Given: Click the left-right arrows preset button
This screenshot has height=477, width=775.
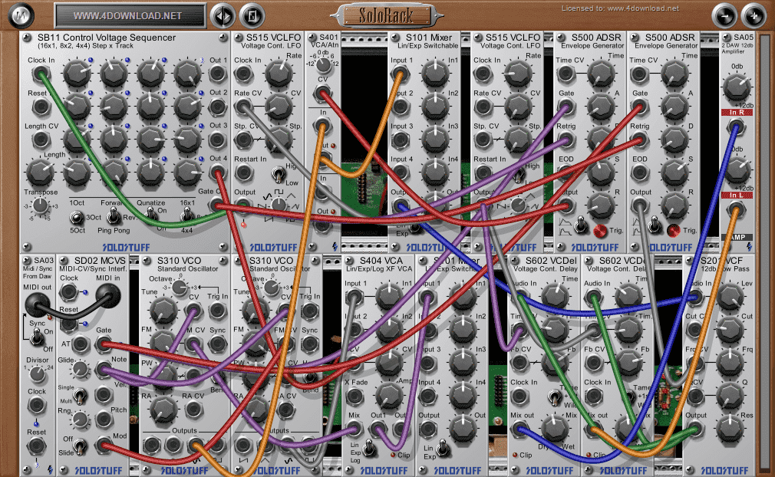Looking at the screenshot, I should (223, 16).
